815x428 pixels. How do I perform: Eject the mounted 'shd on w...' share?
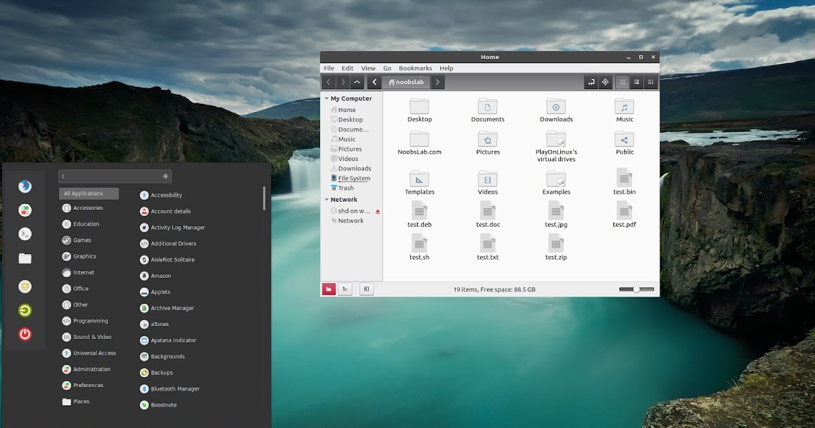[378, 211]
